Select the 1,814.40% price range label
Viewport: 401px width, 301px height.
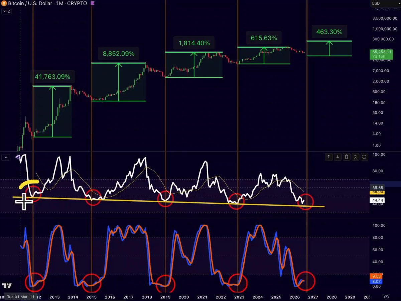click(x=194, y=43)
